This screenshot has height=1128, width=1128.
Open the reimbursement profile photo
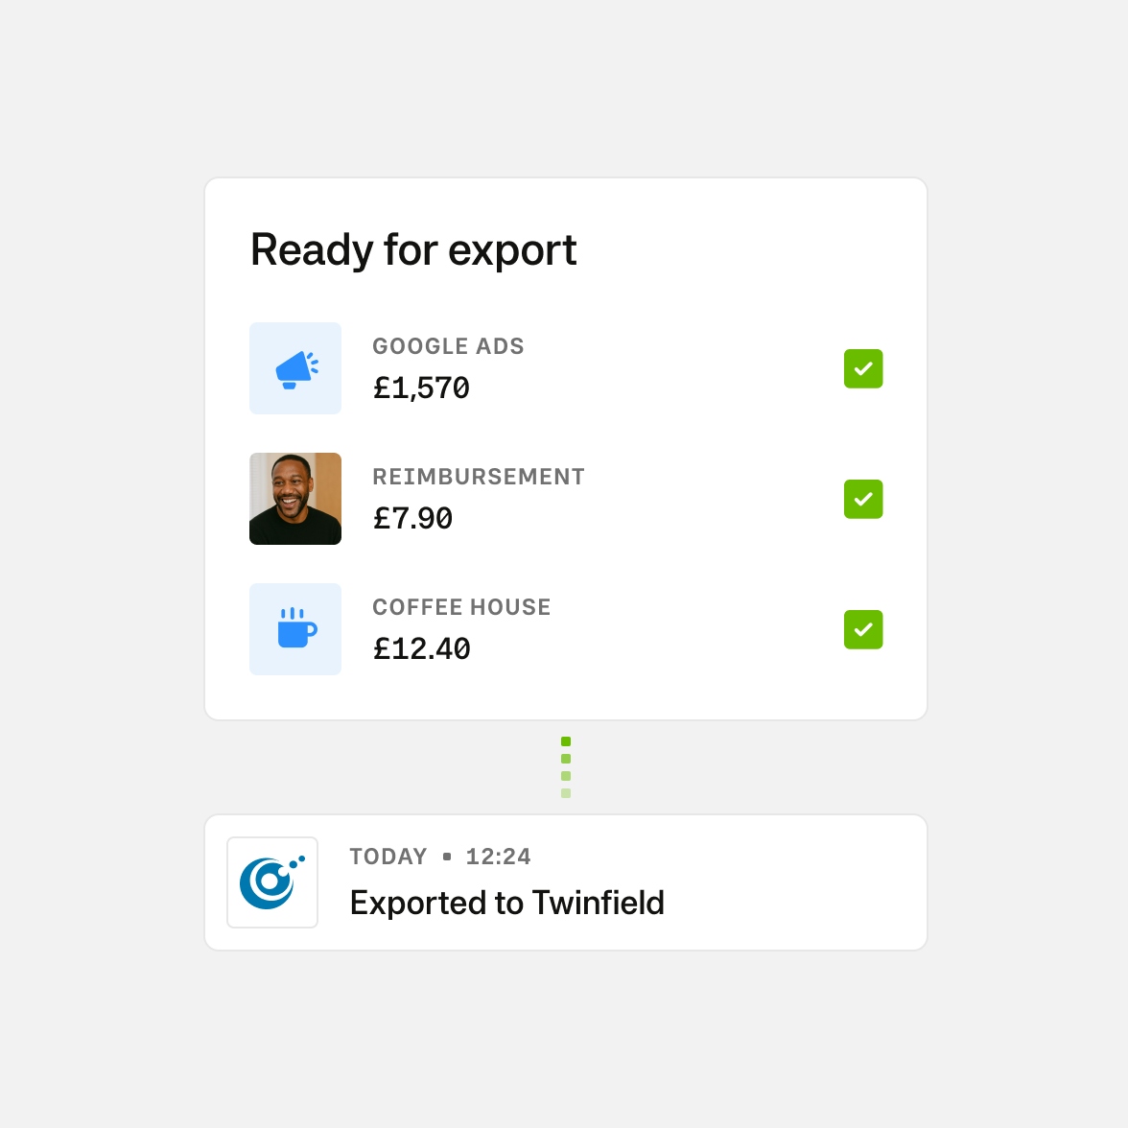tap(295, 499)
